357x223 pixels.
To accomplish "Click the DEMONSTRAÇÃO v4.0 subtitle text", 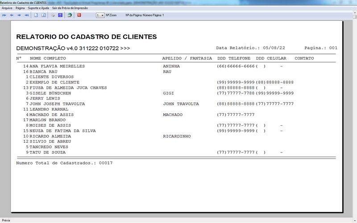I will (73, 48).
